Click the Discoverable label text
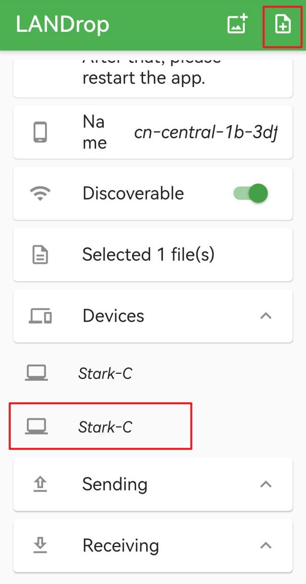The width and height of the screenshot is (306, 584). click(x=133, y=193)
